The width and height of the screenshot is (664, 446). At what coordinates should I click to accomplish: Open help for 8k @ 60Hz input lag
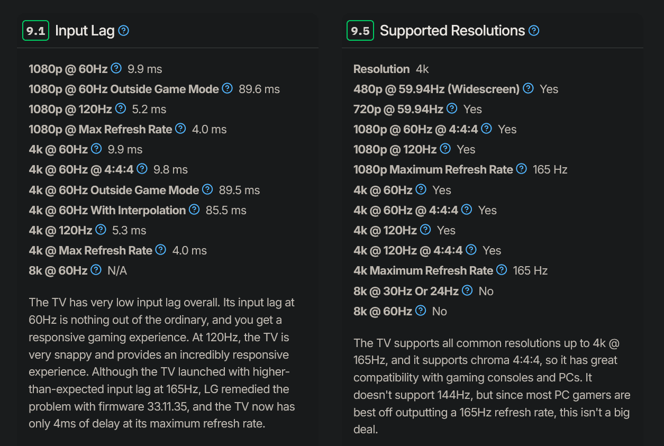(x=96, y=270)
